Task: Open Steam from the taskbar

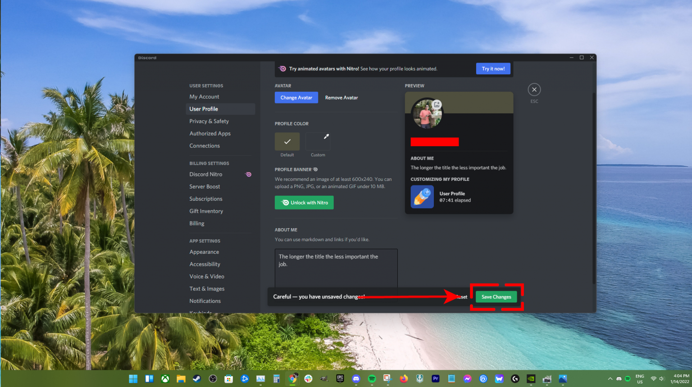Action: [197, 379]
